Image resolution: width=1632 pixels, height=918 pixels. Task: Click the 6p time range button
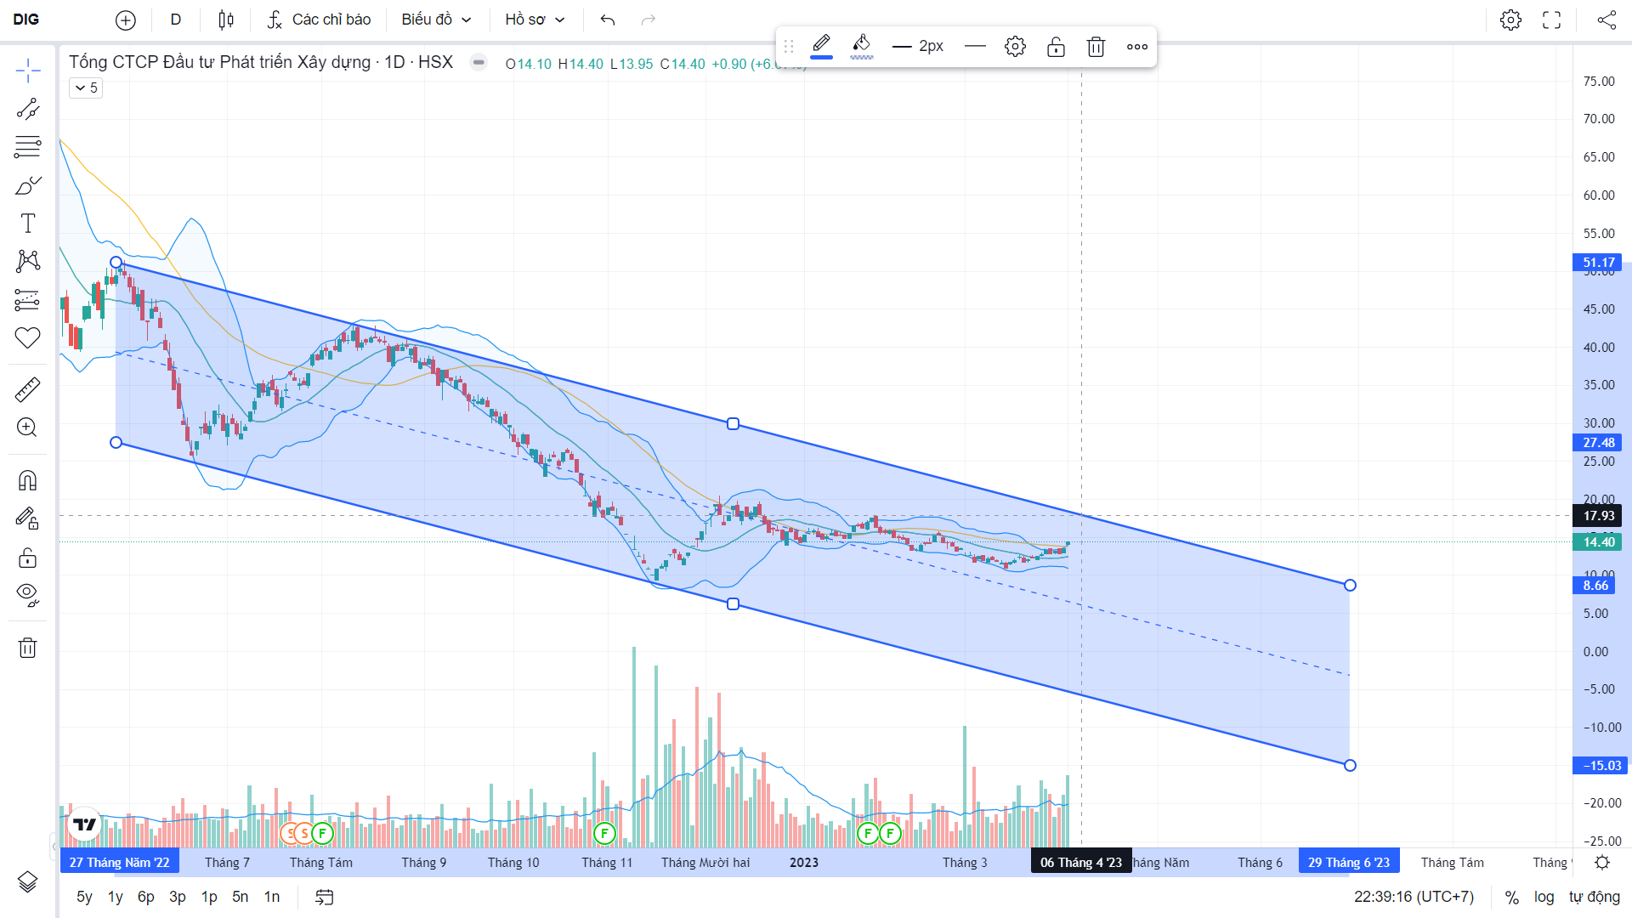pyautogui.click(x=146, y=897)
